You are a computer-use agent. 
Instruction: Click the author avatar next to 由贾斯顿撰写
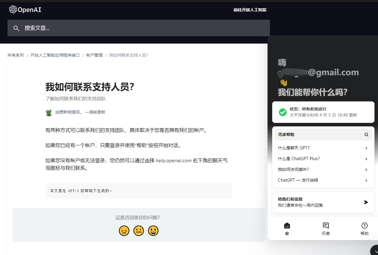[x=49, y=113]
